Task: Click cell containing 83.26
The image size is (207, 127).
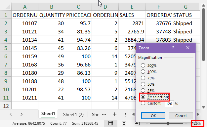Action: click(x=78, y=48)
